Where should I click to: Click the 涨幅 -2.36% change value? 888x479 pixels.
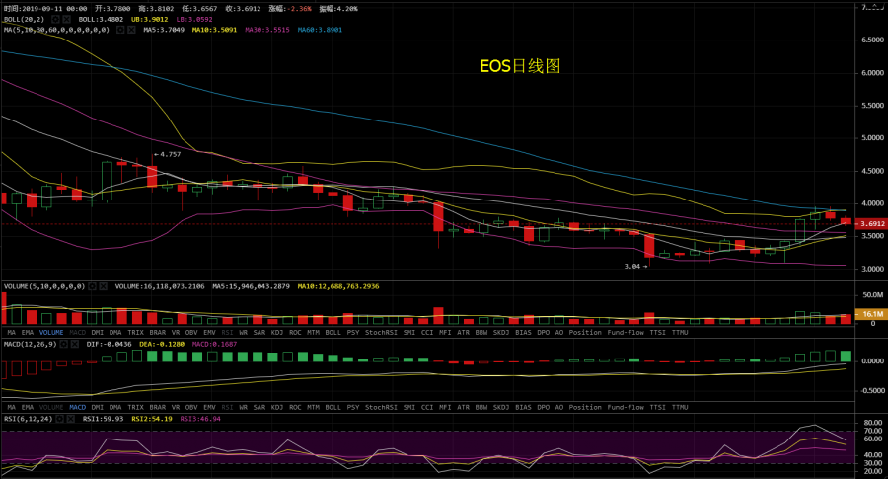click(290, 9)
